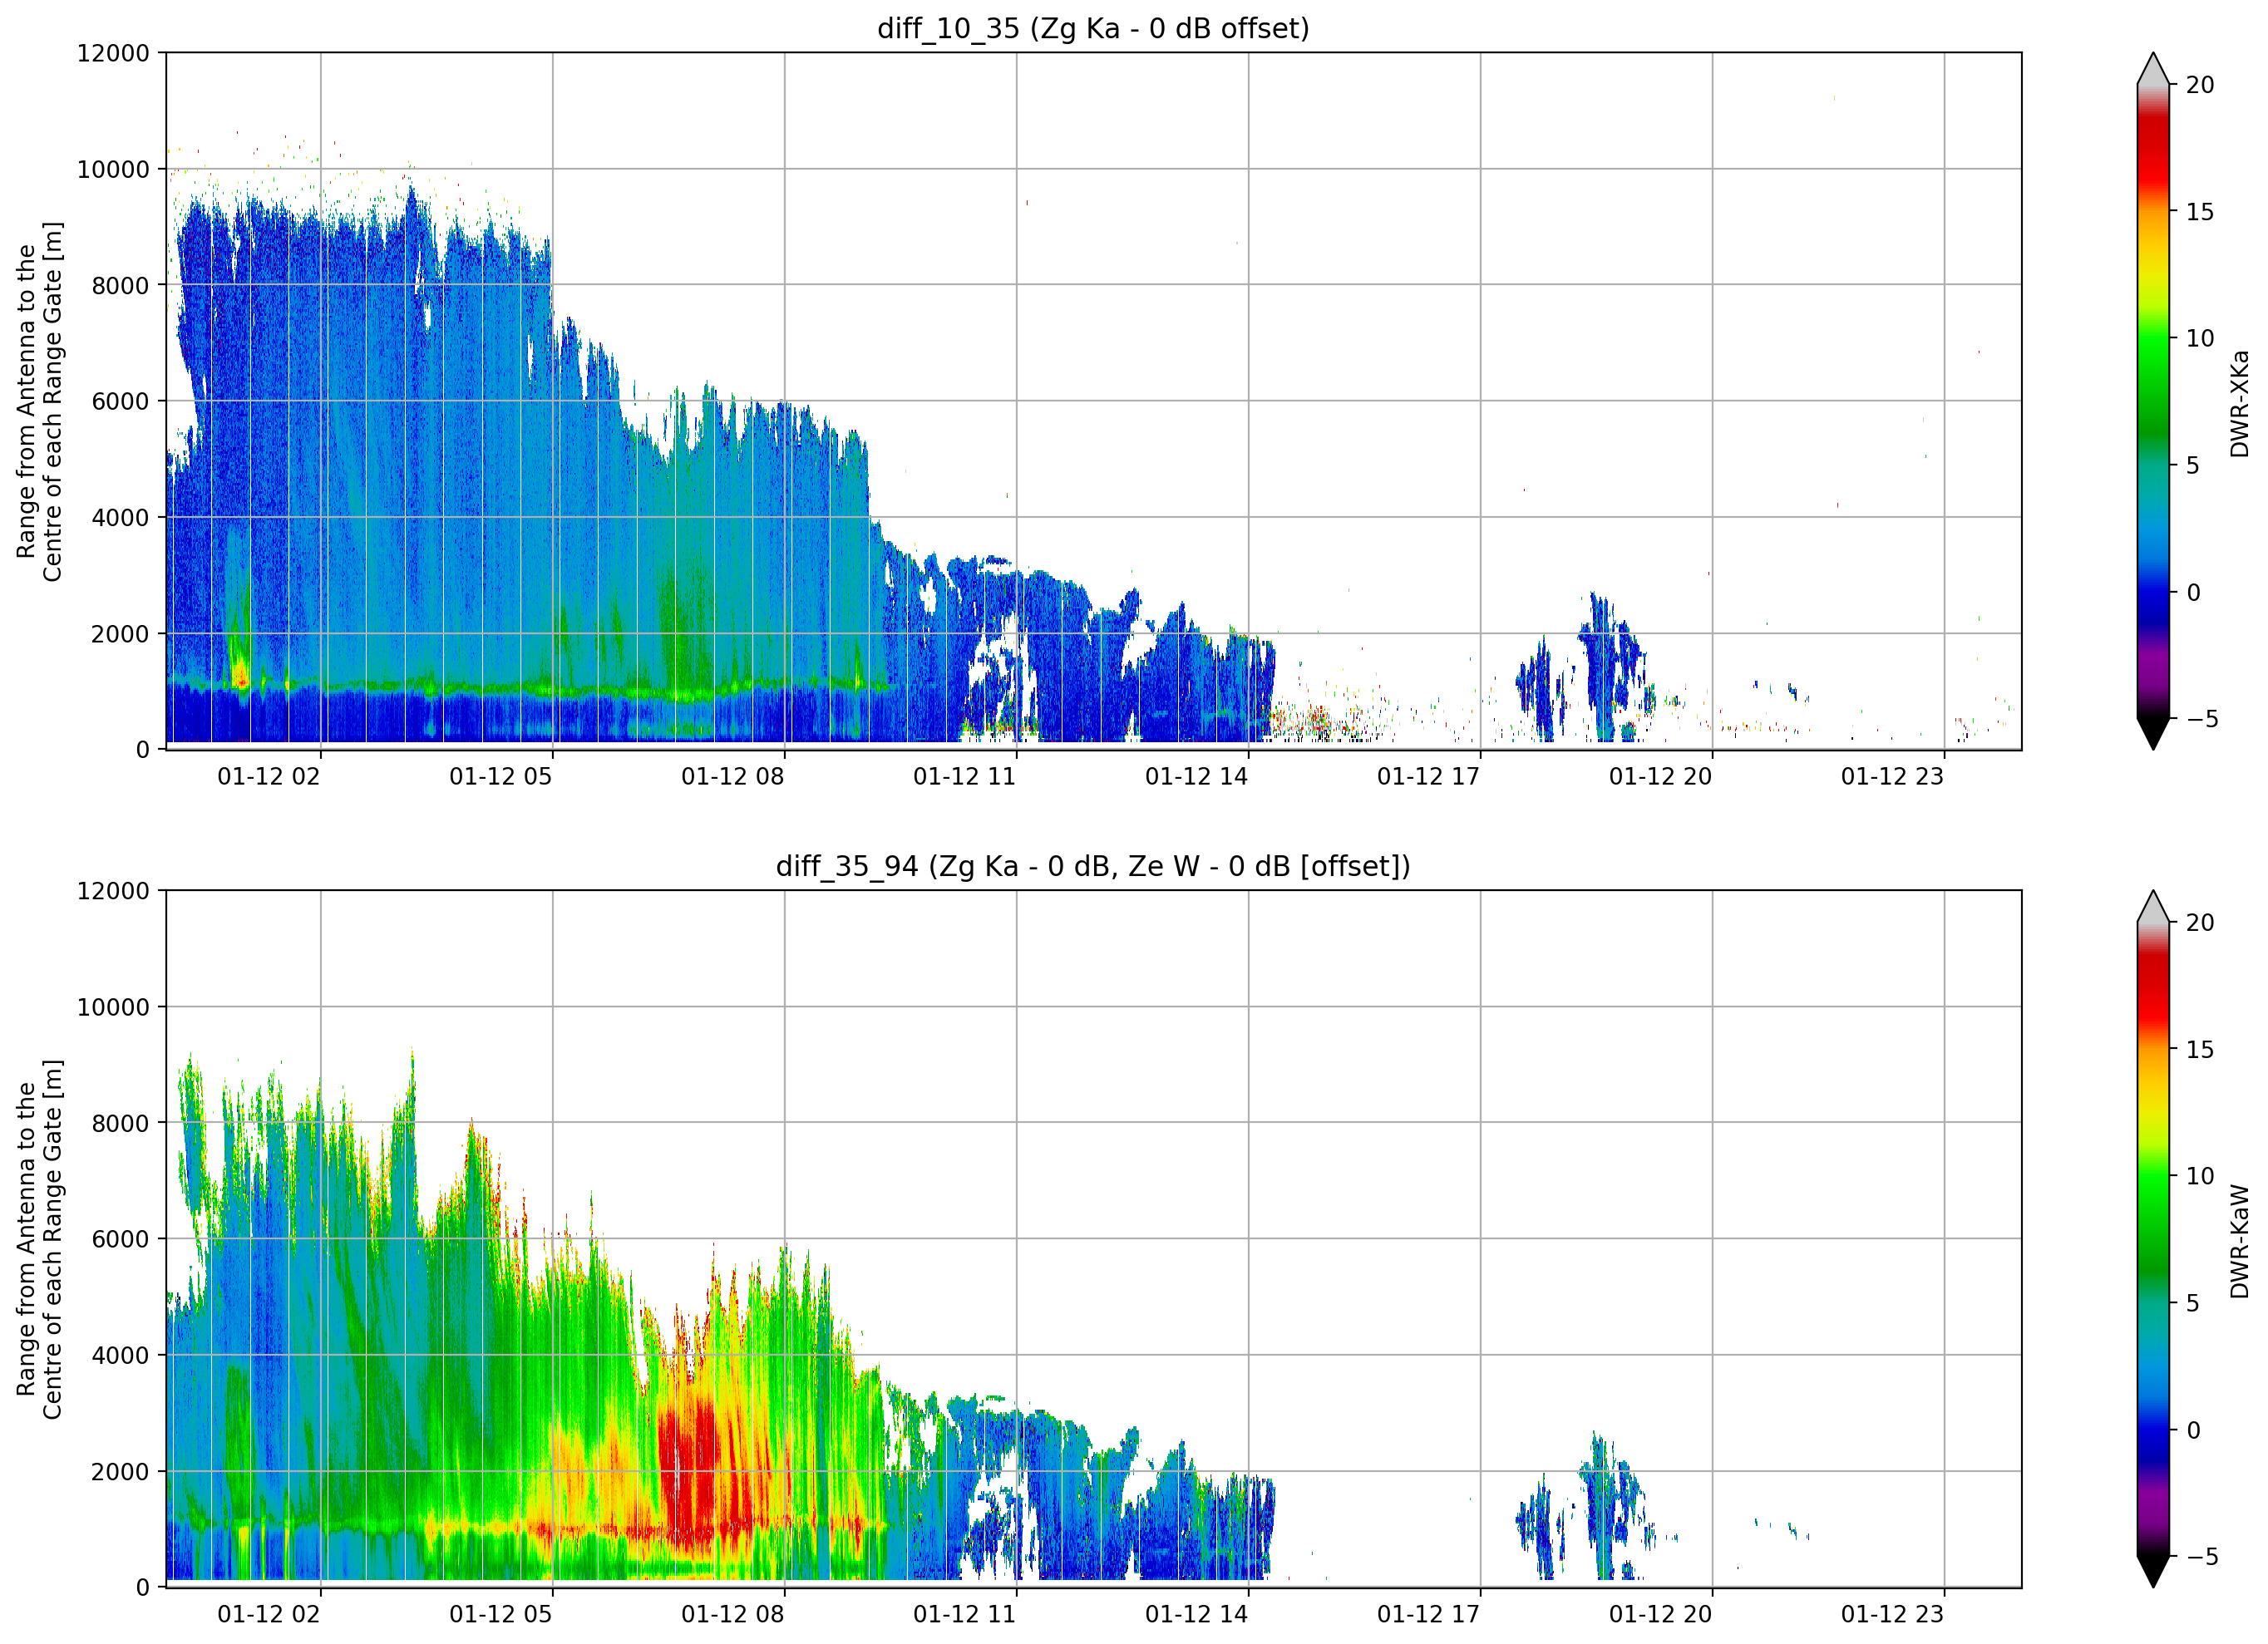Click the '10' tick on the DWR-XKa colorbar
The height and width of the screenshot is (1644, 2268).
(x=2200, y=338)
